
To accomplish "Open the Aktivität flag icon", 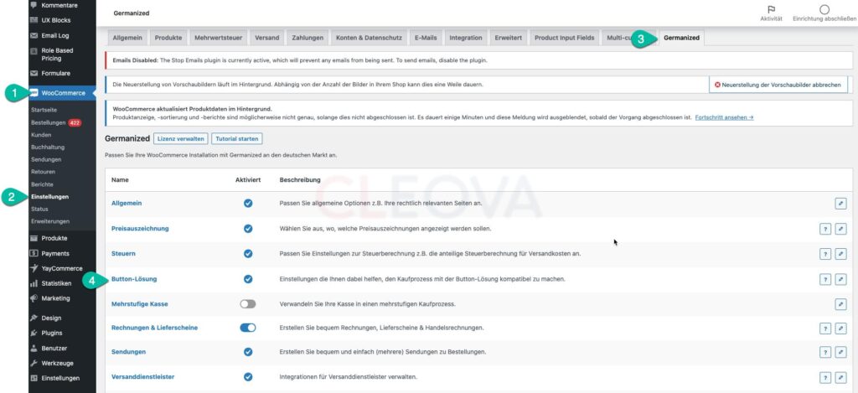I will coord(771,9).
